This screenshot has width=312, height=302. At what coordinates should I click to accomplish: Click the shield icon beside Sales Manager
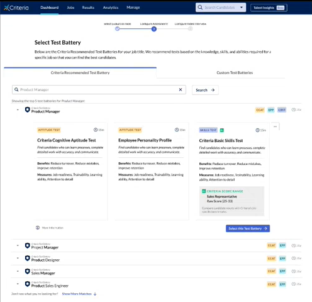point(27,271)
